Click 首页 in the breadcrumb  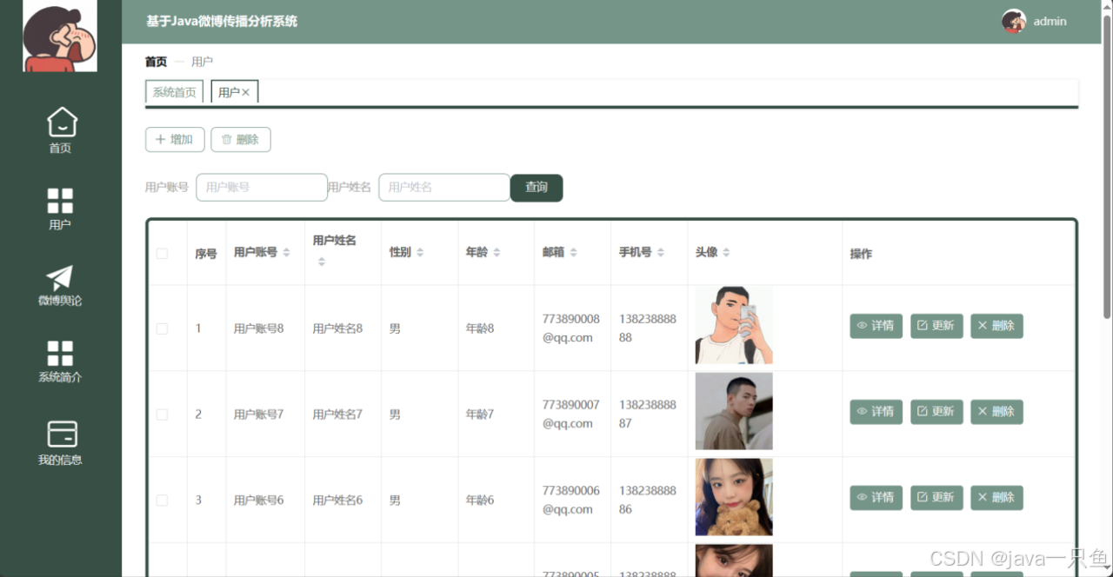pyautogui.click(x=156, y=62)
